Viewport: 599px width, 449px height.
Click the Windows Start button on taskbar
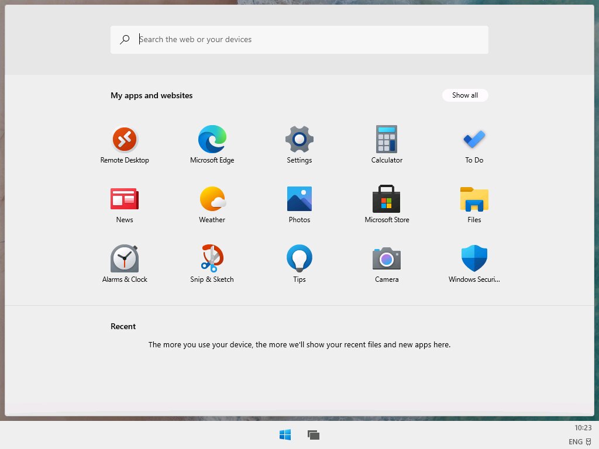pyautogui.click(x=285, y=434)
